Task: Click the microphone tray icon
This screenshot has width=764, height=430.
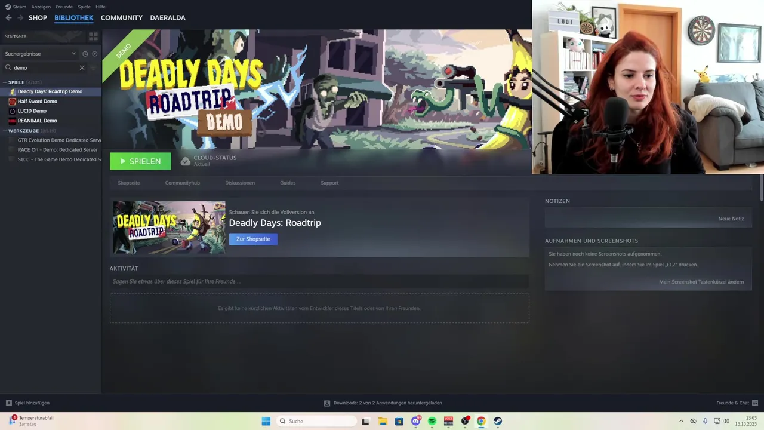Action: pos(705,421)
